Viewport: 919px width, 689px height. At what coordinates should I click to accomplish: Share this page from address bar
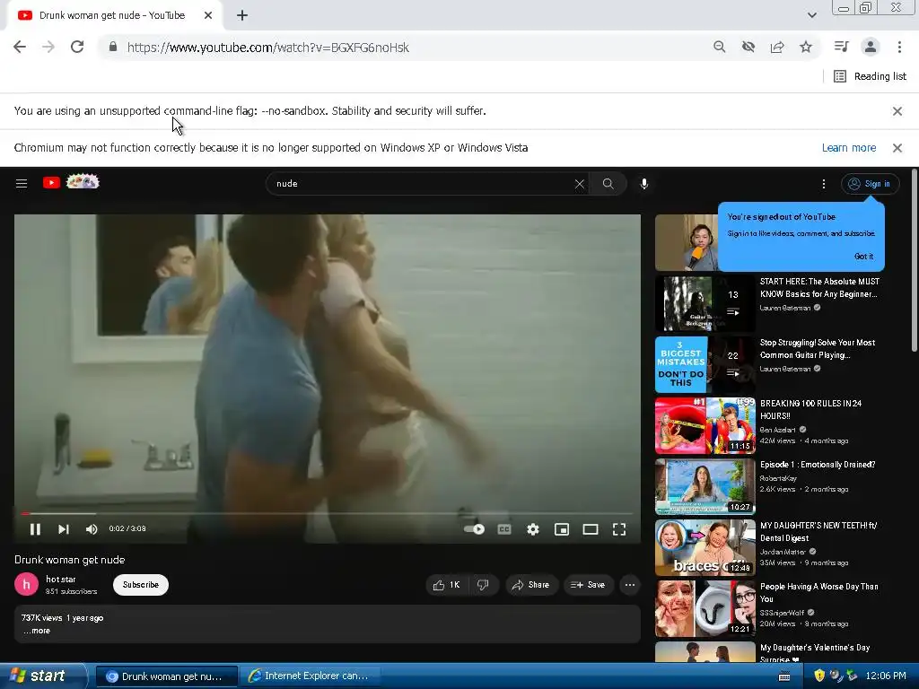click(x=777, y=47)
